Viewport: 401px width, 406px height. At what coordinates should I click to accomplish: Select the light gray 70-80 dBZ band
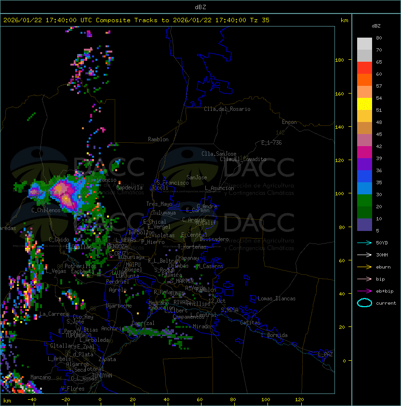tap(364, 44)
